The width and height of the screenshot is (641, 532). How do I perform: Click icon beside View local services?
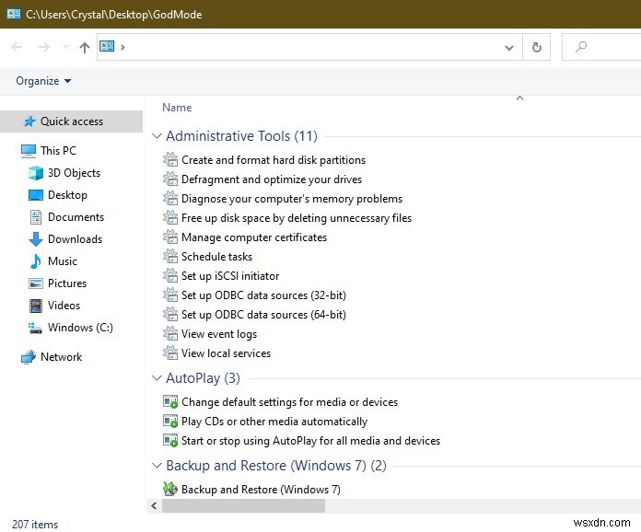[x=170, y=353]
